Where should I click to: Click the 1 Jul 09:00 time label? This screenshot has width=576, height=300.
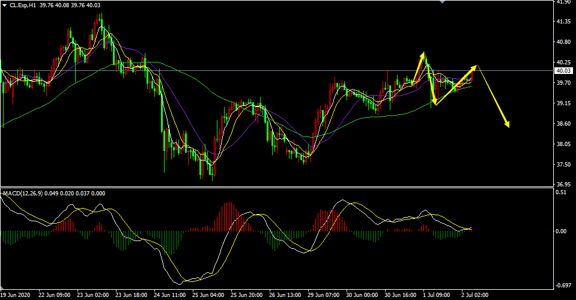click(x=437, y=295)
